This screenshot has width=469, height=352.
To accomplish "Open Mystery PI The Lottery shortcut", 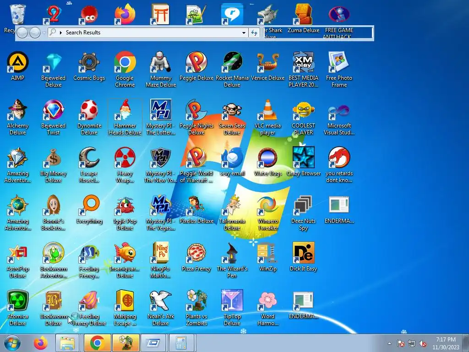I will pos(161,117).
